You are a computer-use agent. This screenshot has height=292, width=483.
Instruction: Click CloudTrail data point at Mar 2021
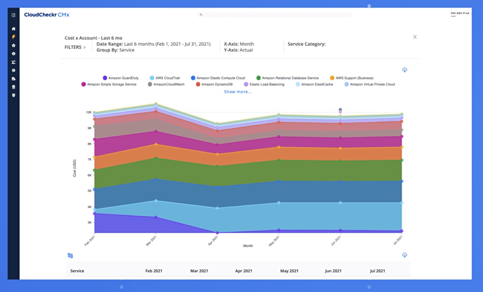click(x=156, y=201)
